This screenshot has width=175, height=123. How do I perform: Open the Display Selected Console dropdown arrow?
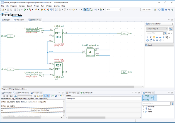pyautogui.click(x=58, y=96)
